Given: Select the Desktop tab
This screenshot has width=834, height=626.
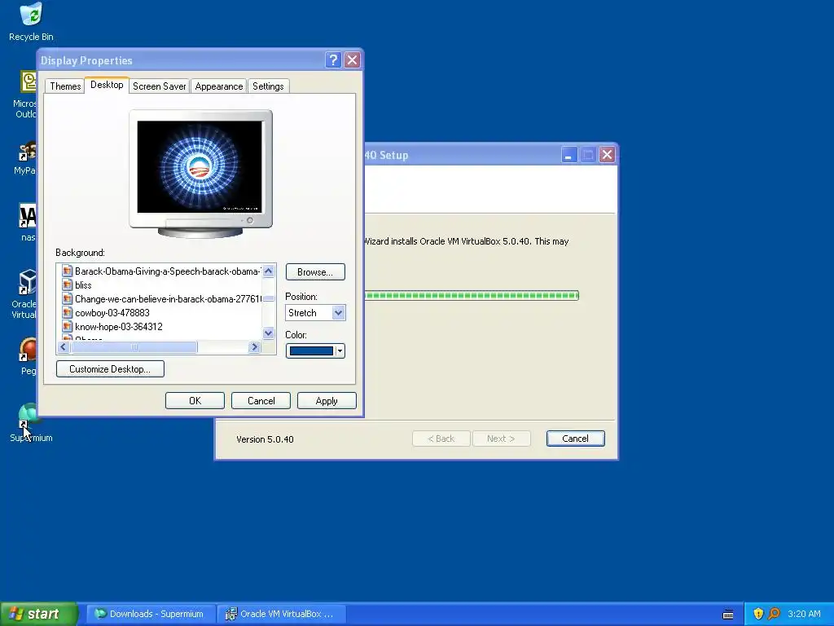Looking at the screenshot, I should tap(107, 85).
